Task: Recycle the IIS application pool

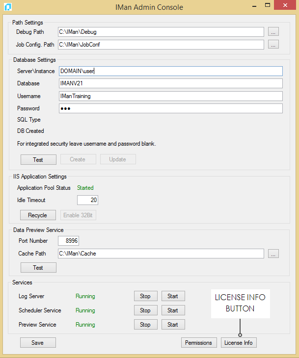Action: pos(38,215)
